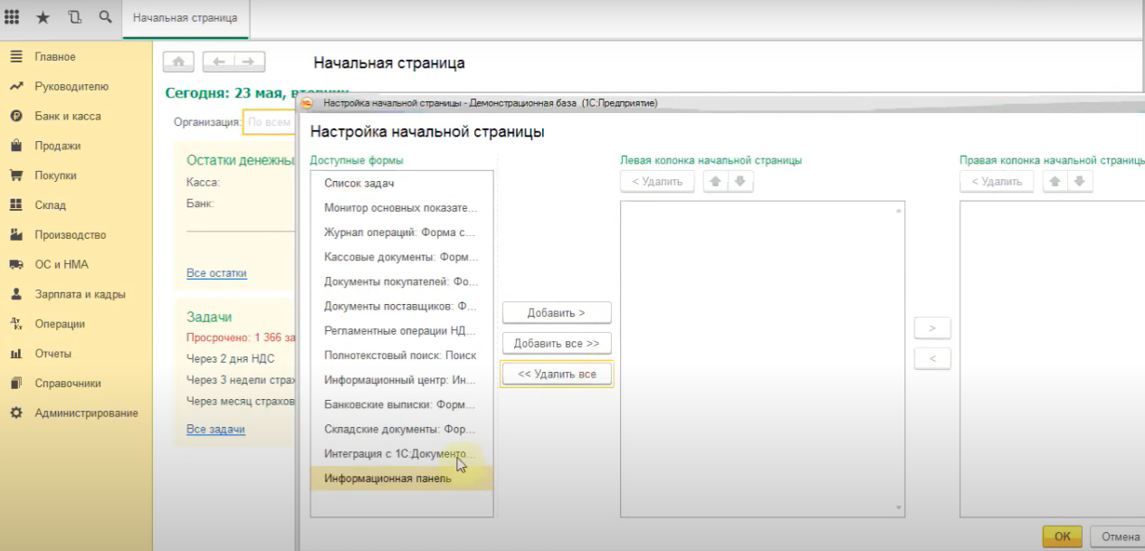Move down arrow in left column toolbar

739,182
